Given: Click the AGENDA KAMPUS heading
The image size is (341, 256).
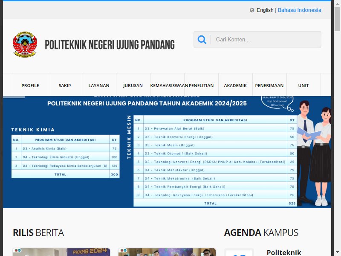Looking at the screenshot, I should tap(261, 233).
